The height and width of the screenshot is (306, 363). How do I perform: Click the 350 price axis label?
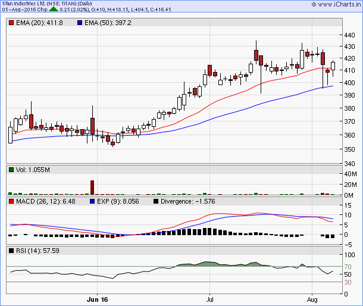click(349, 149)
